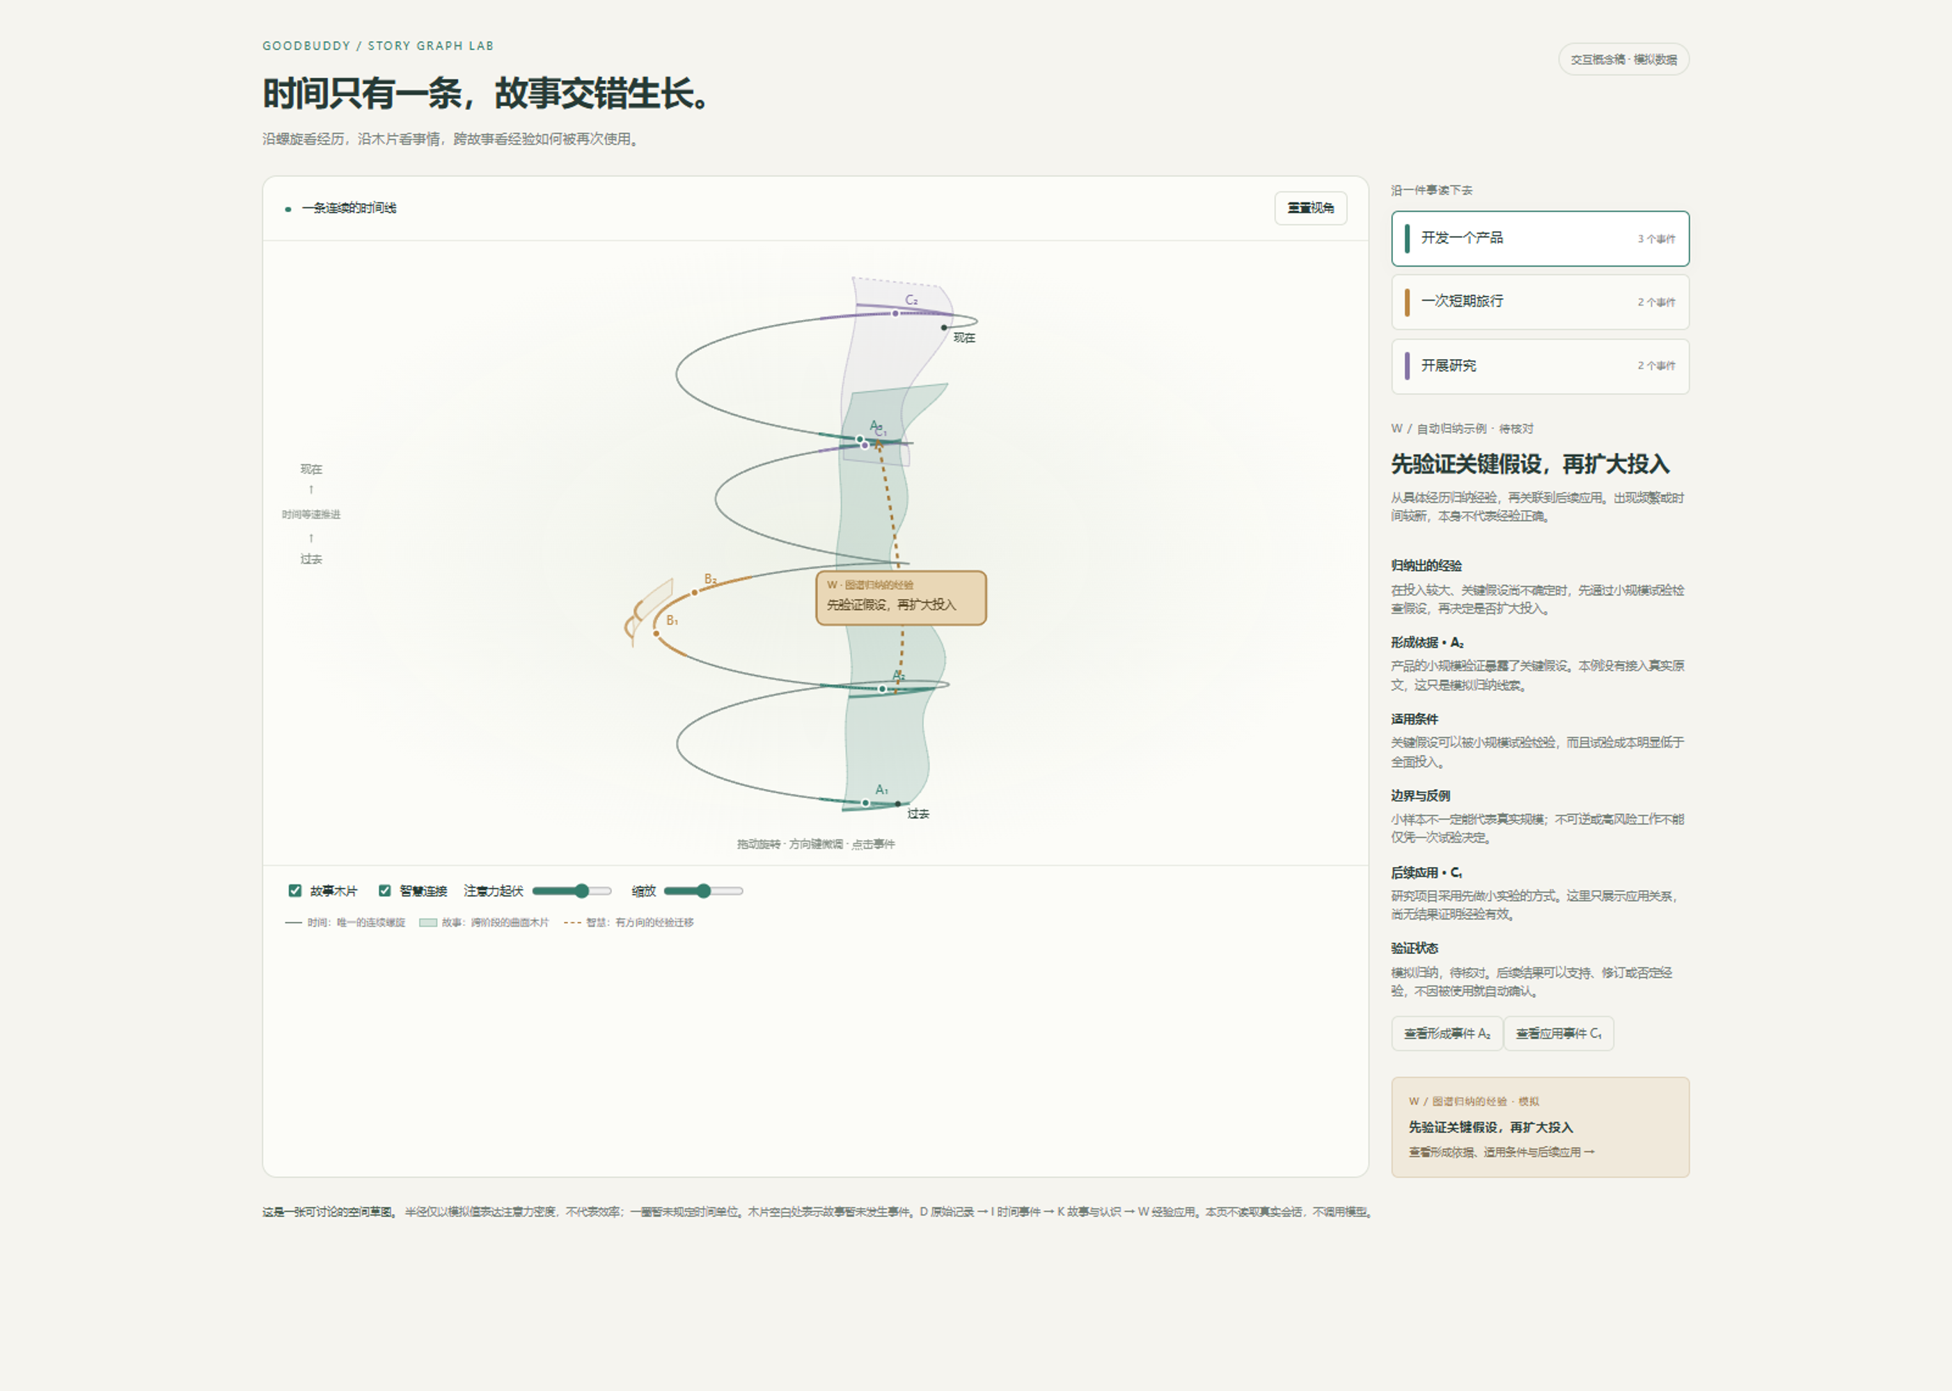The image size is (1952, 1391).
Task: Click the 现在 endpoint dot on the spiral
Action: (x=944, y=327)
